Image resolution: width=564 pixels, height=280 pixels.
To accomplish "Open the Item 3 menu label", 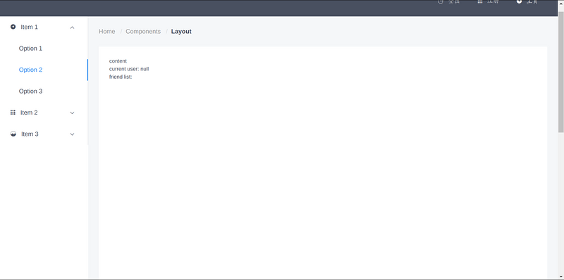I will pyautogui.click(x=30, y=134).
